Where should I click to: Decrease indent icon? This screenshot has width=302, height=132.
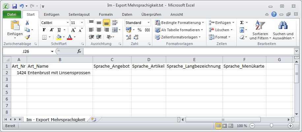click(x=91, y=37)
